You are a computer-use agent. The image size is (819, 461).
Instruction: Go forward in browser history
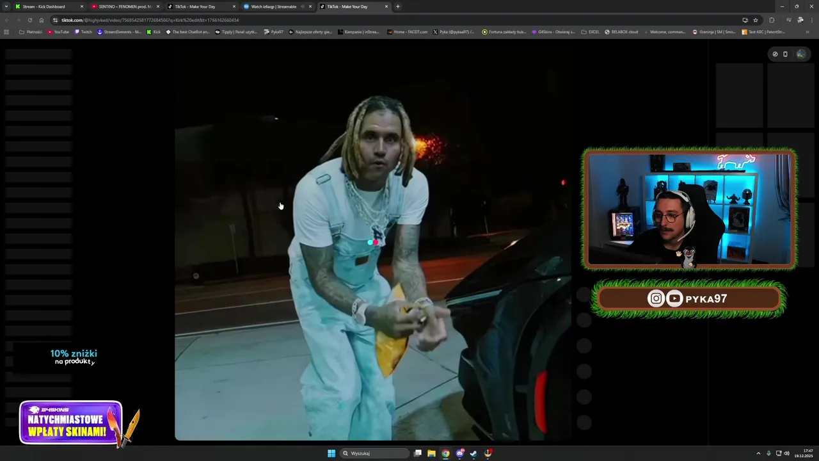tap(18, 20)
